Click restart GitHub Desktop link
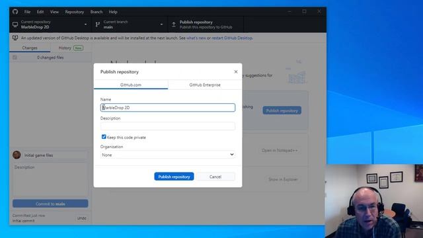423x238 pixels. (232, 38)
